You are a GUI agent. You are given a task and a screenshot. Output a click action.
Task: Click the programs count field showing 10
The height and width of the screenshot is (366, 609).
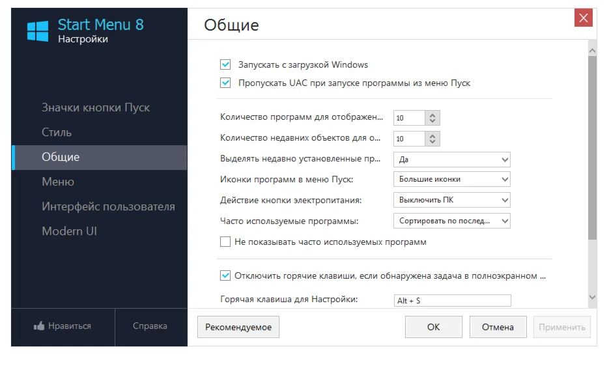tap(410, 118)
